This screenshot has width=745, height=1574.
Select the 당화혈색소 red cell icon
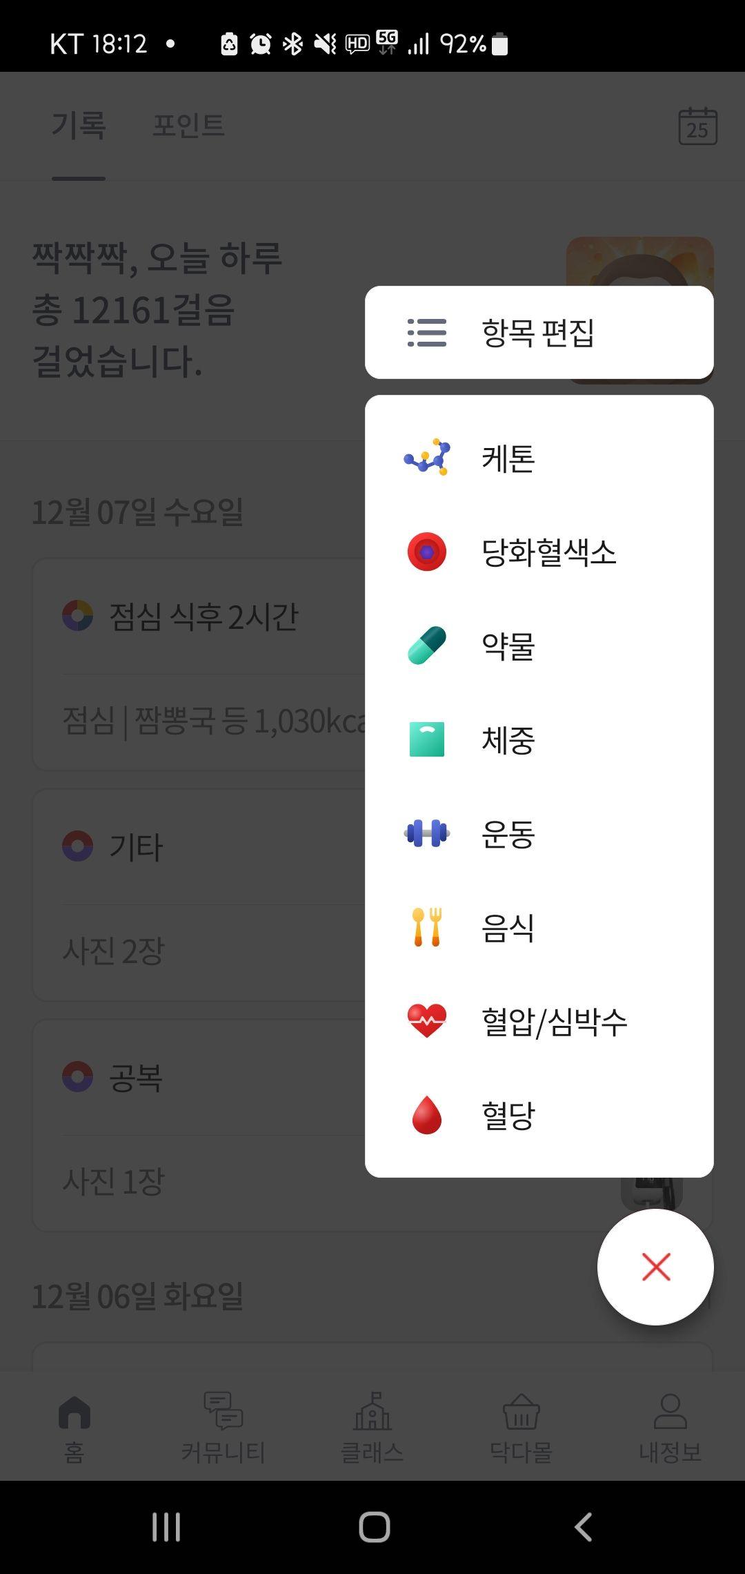pos(427,552)
